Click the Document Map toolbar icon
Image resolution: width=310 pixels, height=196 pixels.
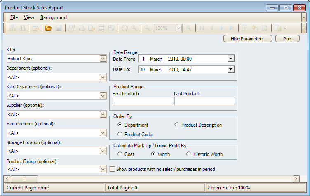pos(12,28)
